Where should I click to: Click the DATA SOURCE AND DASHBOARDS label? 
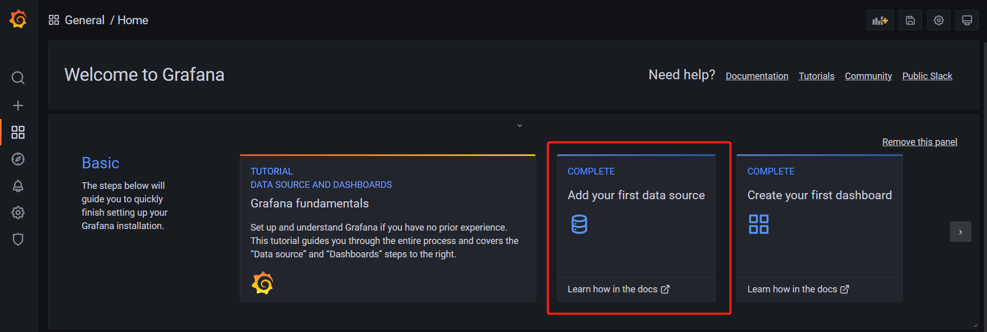click(321, 185)
